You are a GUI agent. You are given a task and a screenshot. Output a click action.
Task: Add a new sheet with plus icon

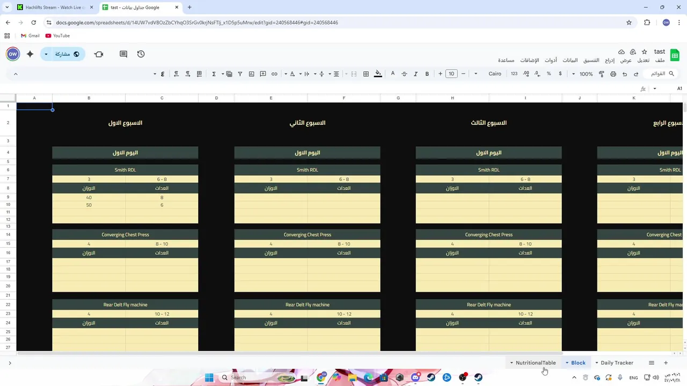coord(666,363)
